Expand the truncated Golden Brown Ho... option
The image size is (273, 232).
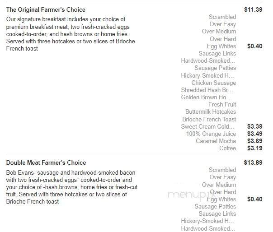coord(206,97)
